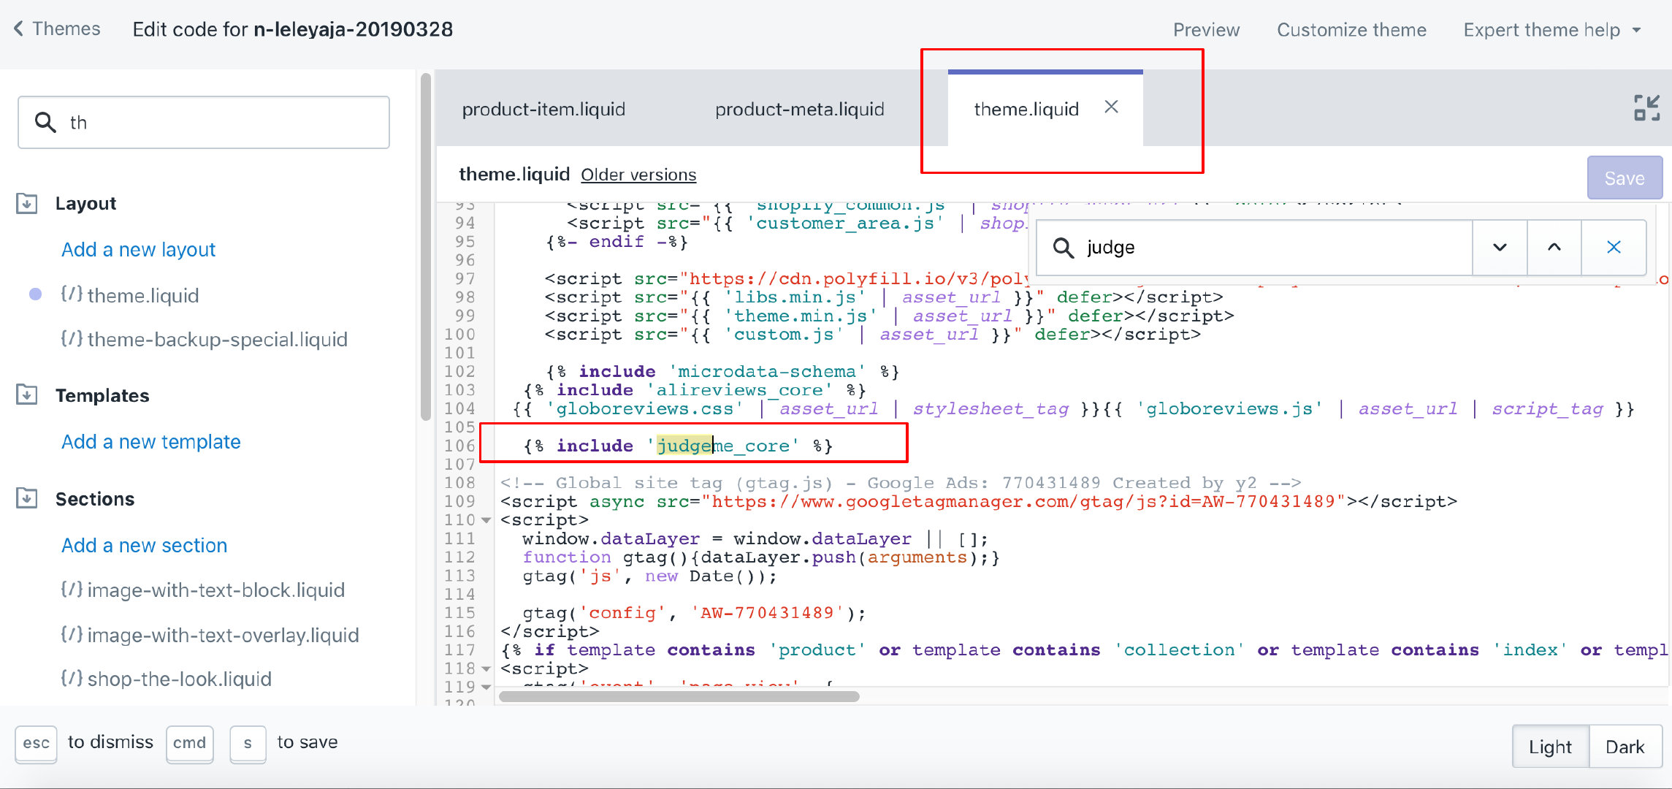Collapse the code fold at line 118

pos(486,669)
